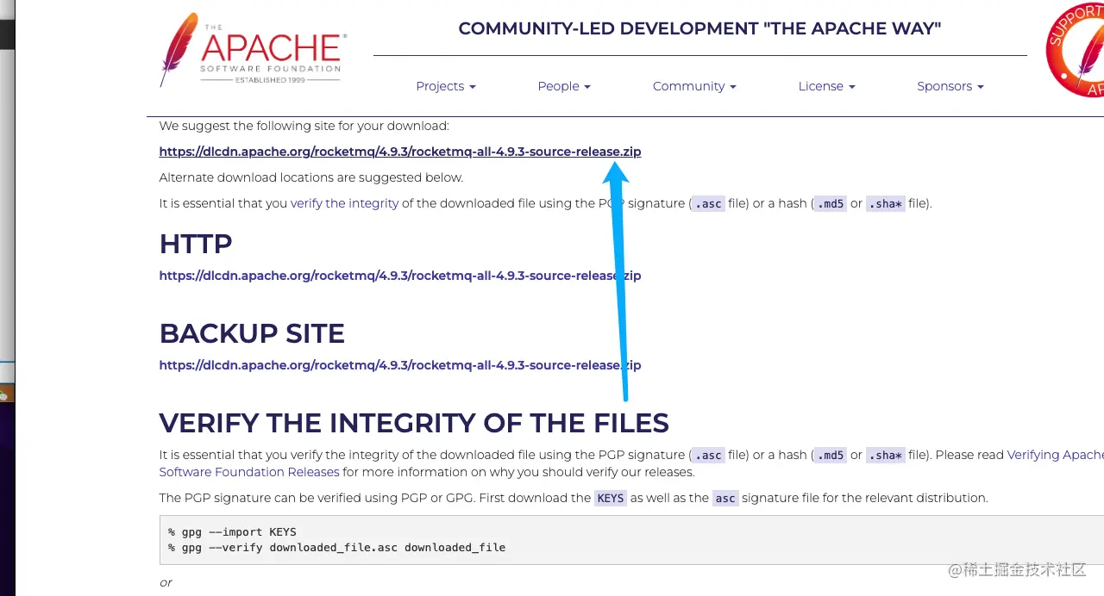
Task: Open the Projects dropdown menu
Action: [x=446, y=86]
